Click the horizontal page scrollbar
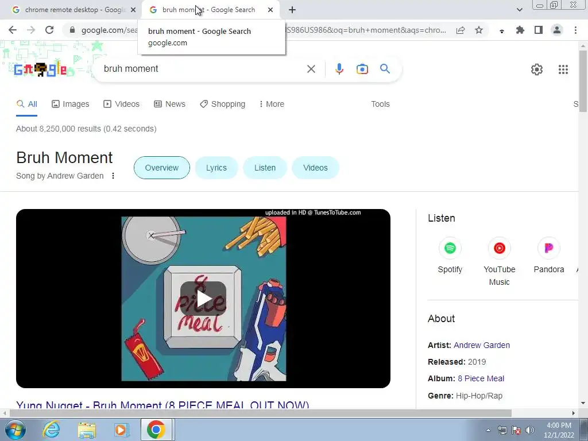This screenshot has height=441, width=588. click(x=261, y=413)
